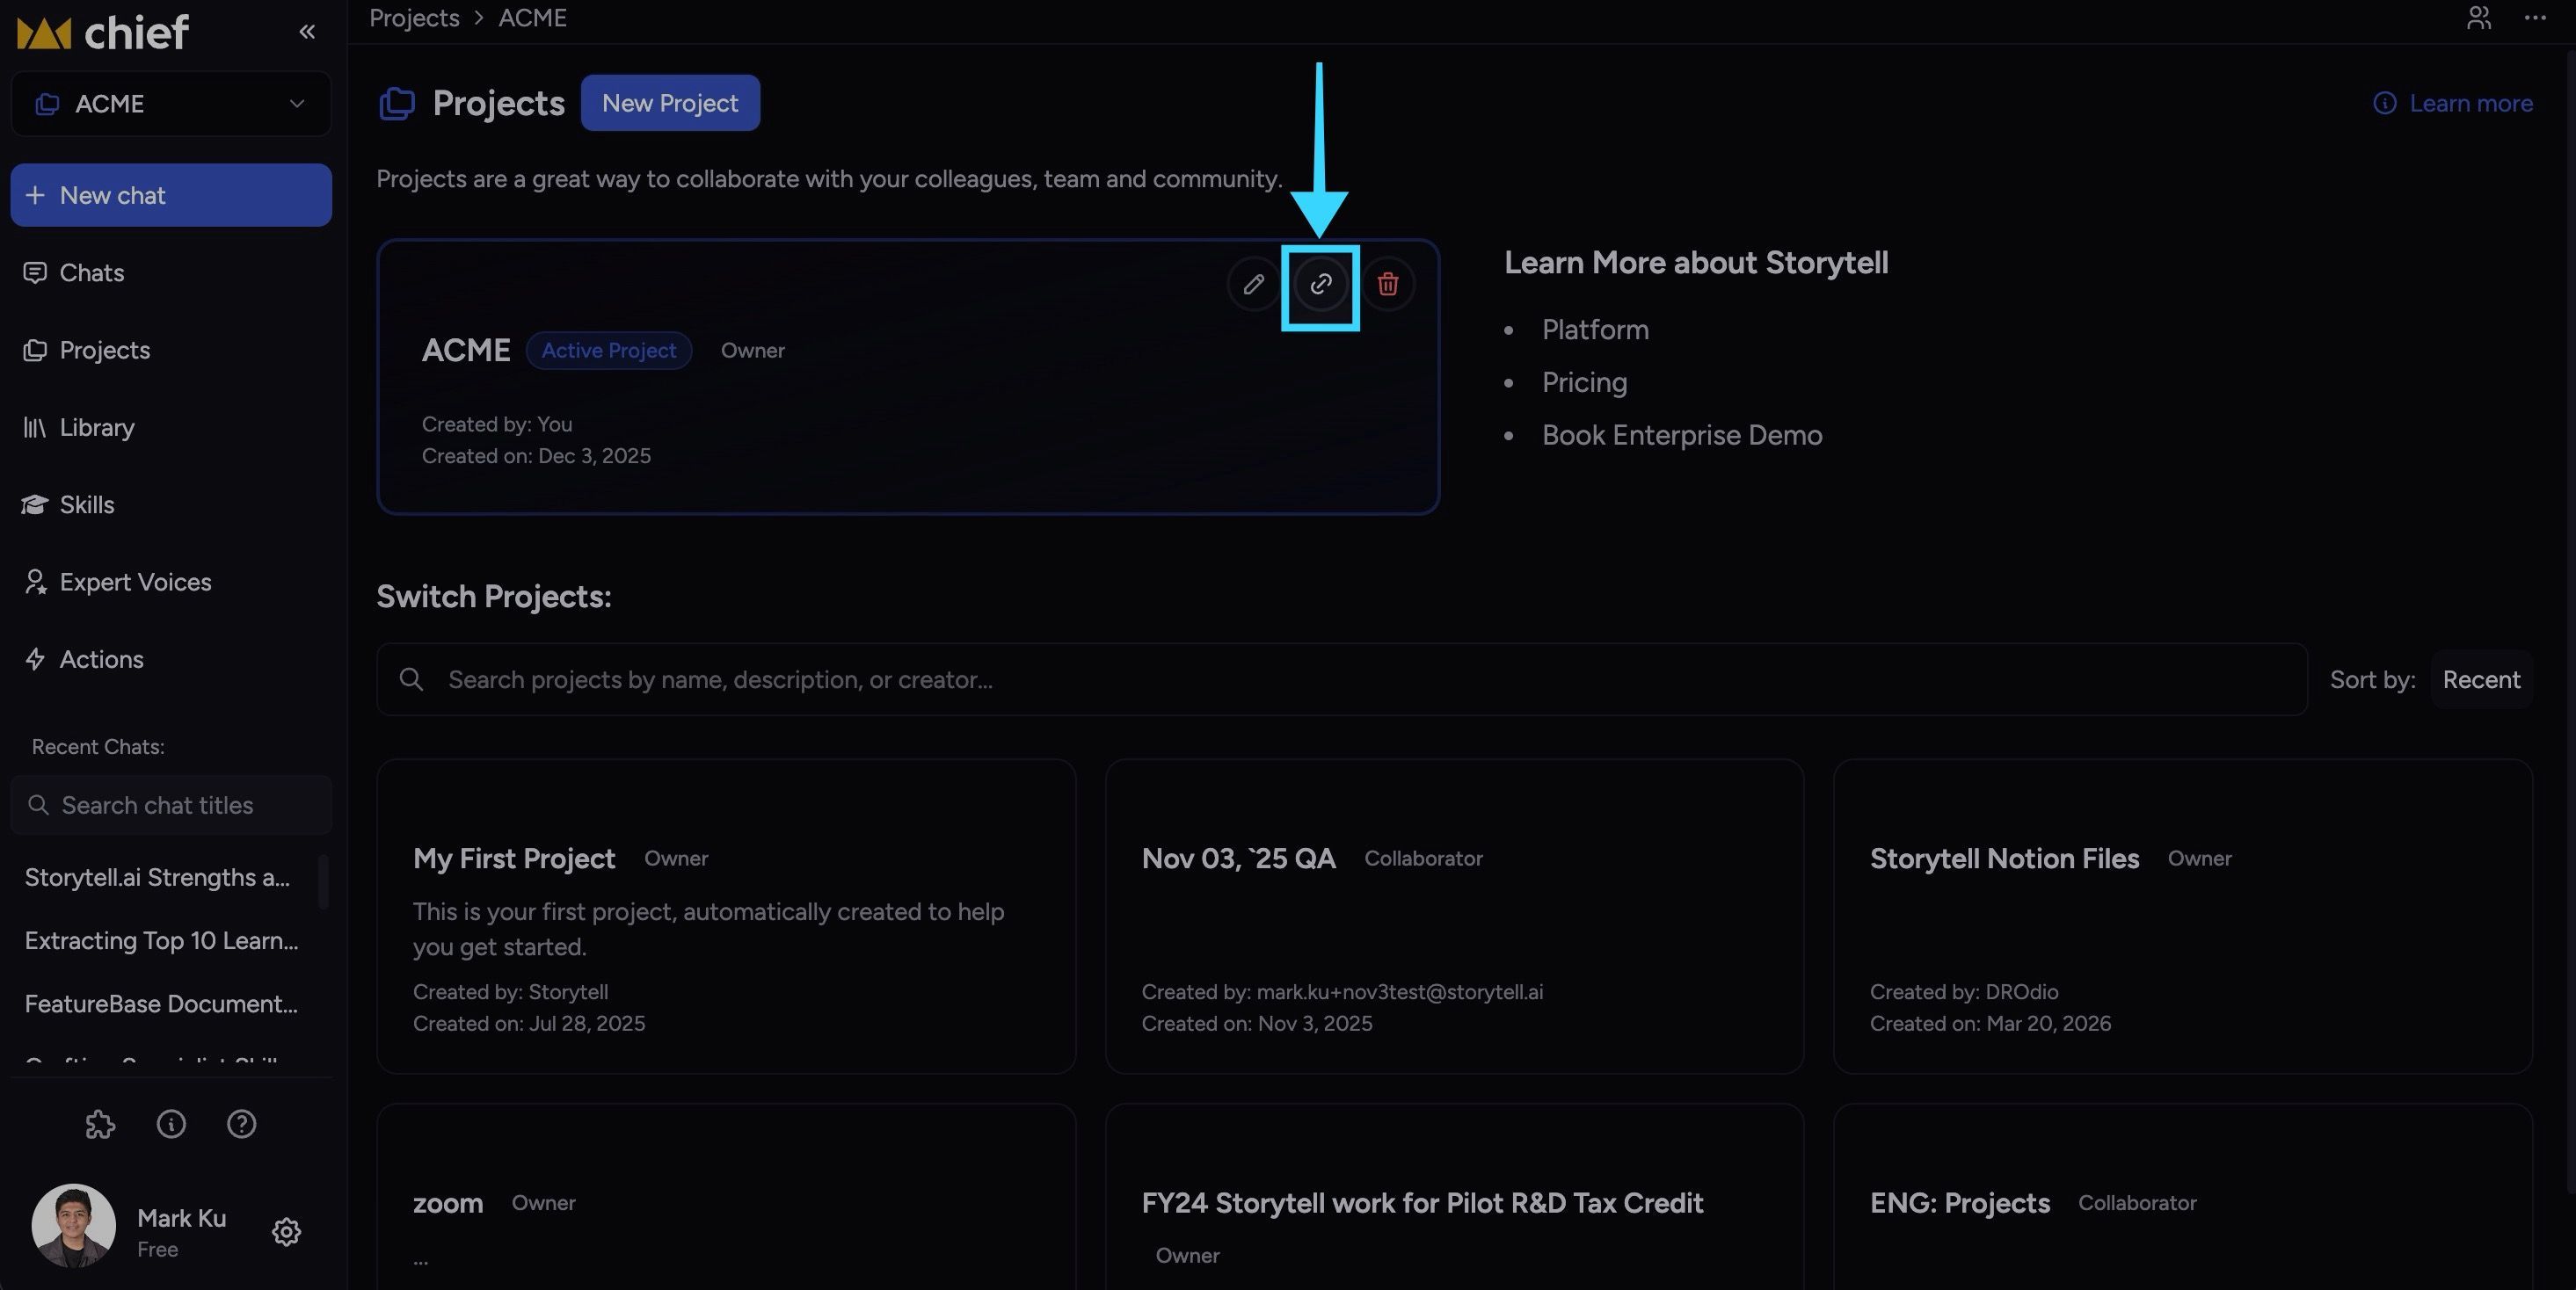Open the three-dot more options menu
Screen dimensions: 2576x1290
click(2535, 18)
